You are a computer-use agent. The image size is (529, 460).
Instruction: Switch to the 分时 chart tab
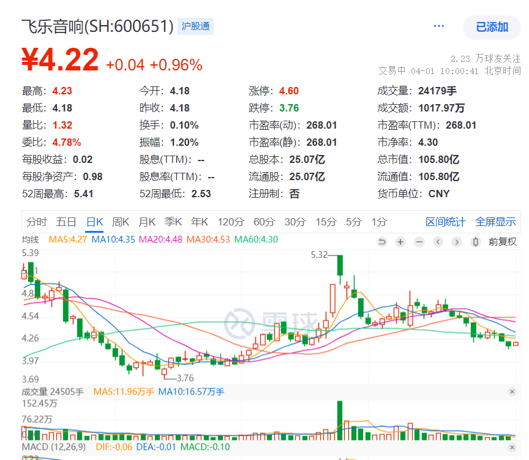pos(37,222)
